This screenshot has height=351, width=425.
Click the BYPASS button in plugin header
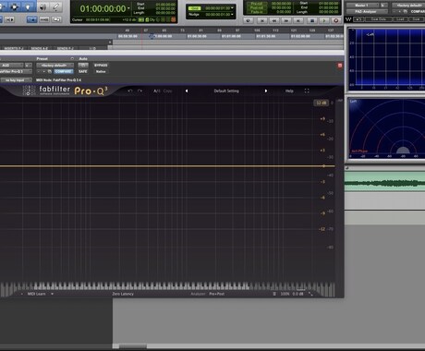point(101,66)
